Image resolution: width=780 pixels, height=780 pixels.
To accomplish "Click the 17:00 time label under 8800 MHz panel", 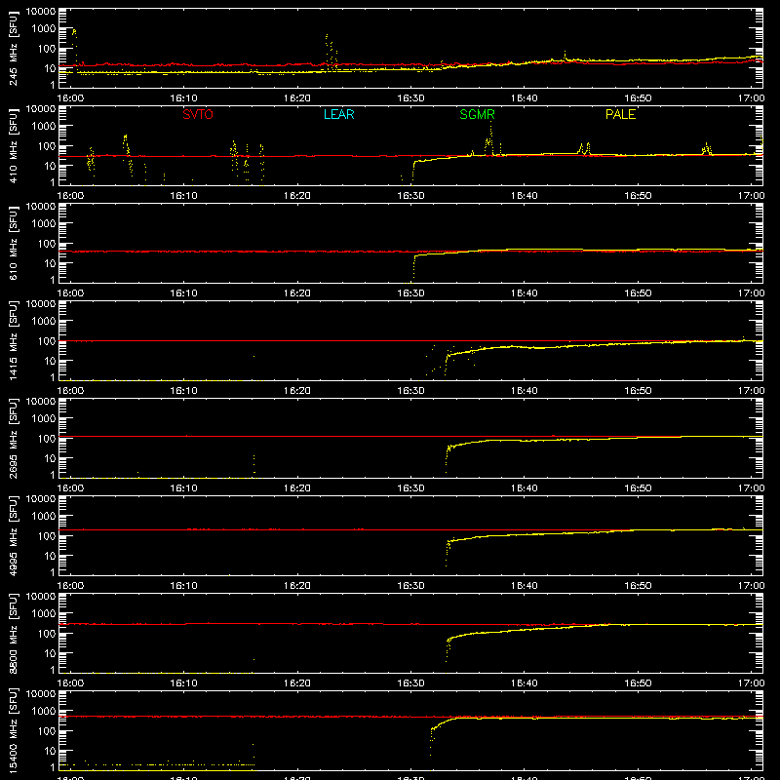I will pyautogui.click(x=751, y=683).
